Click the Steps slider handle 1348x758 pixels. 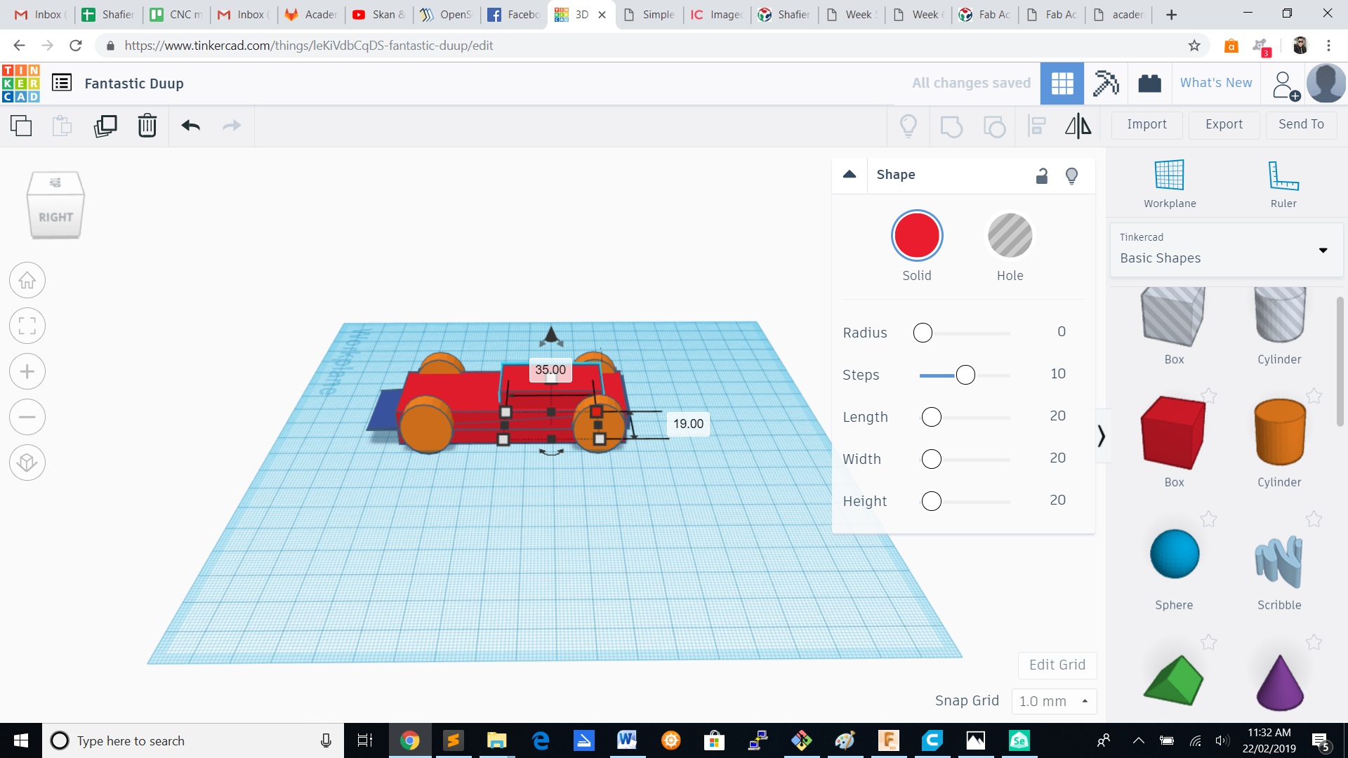point(965,375)
